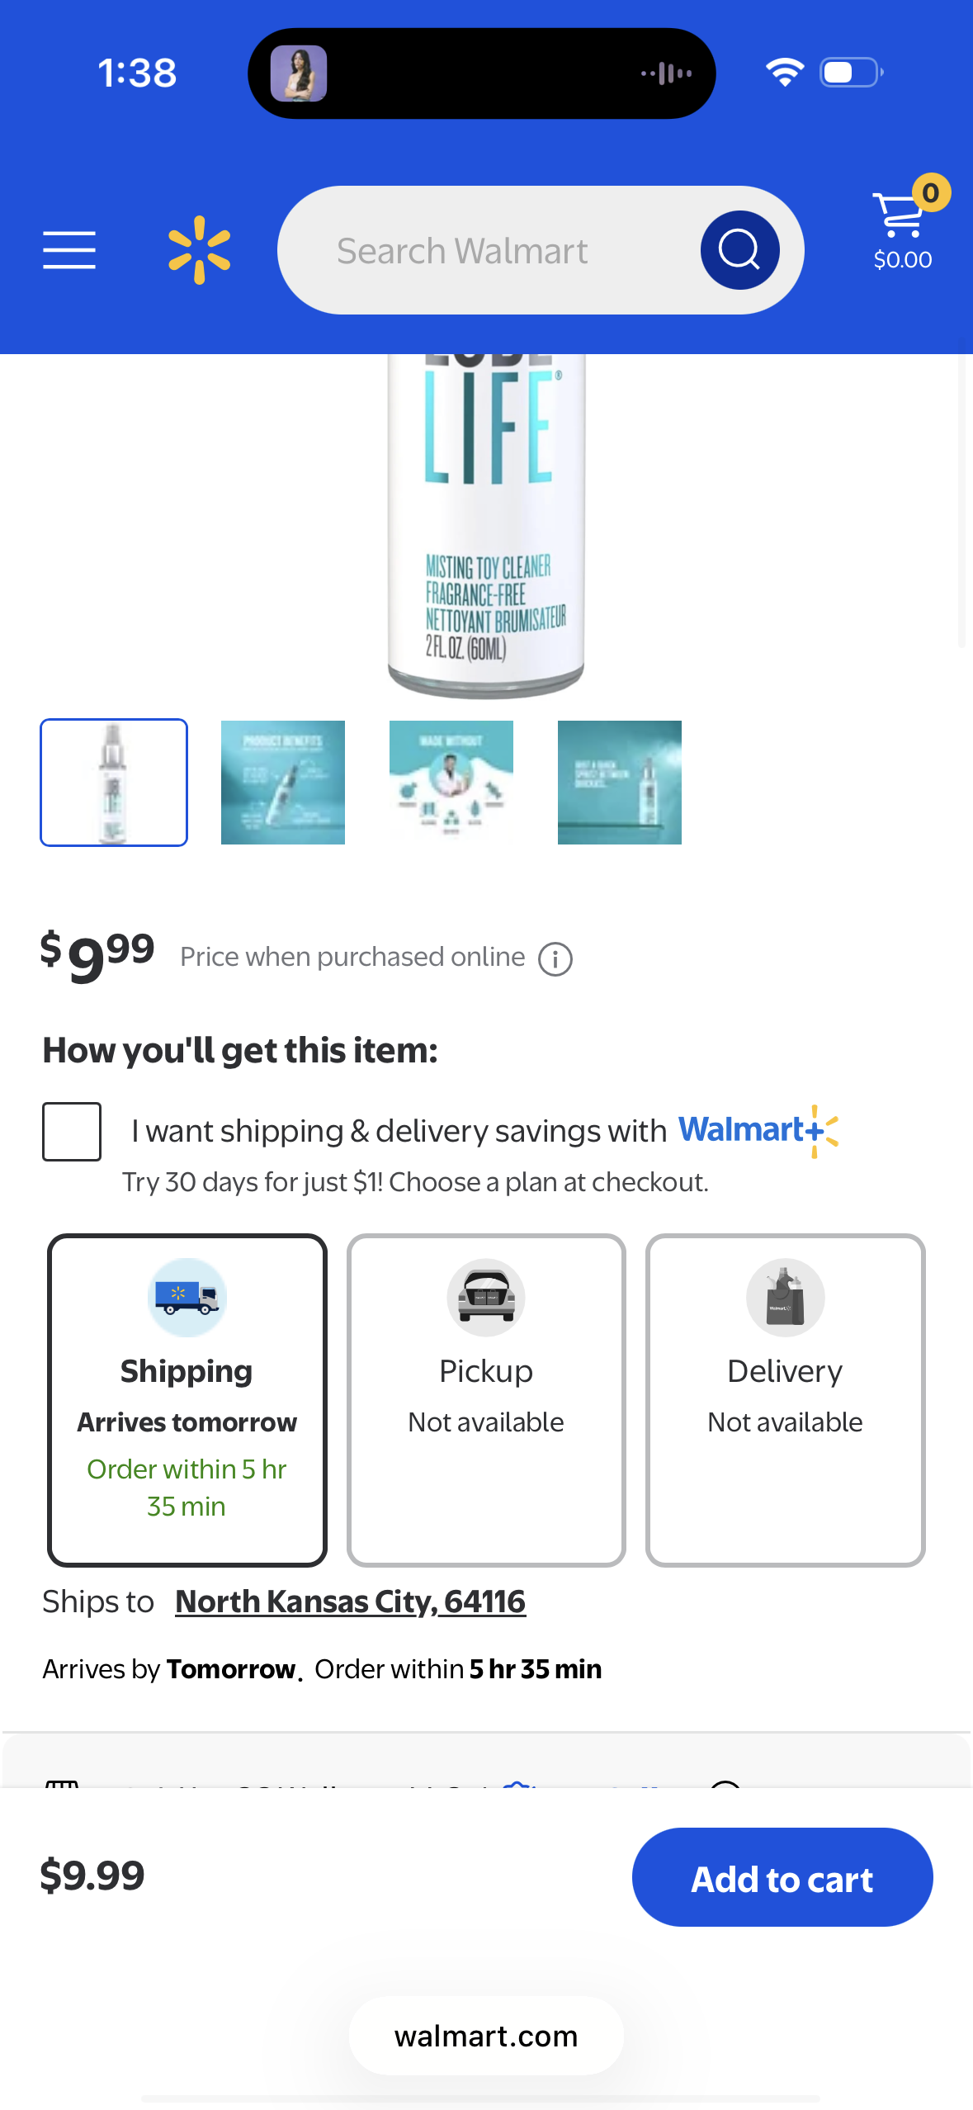Select the first bottle product thumbnail
The image size is (973, 2110).
(x=114, y=783)
